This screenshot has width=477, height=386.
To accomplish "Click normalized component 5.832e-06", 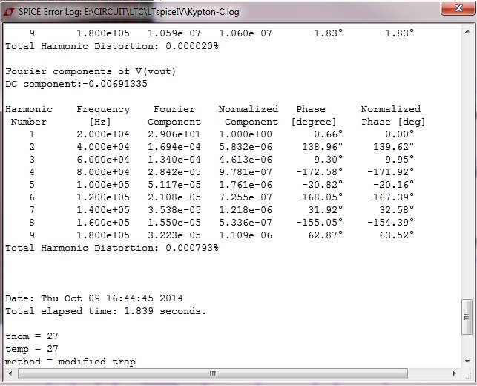I will [x=246, y=147].
